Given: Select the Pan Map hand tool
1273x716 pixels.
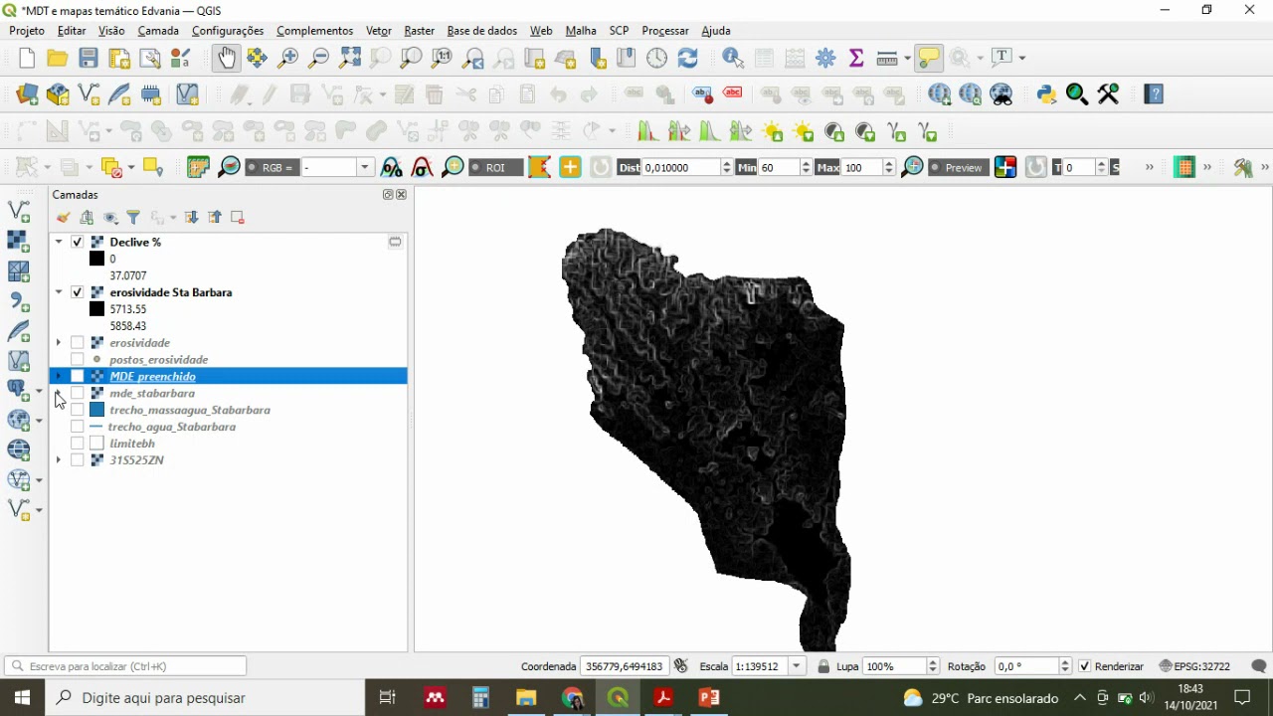Looking at the screenshot, I should tap(227, 58).
